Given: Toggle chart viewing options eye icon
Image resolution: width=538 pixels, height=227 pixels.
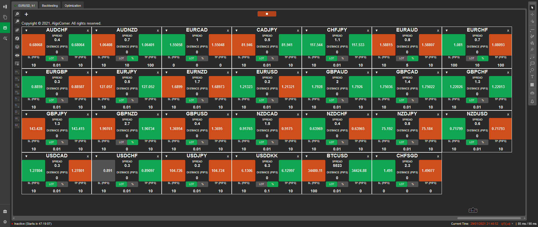Looking at the screenshot, I should pyautogui.click(x=17, y=55).
